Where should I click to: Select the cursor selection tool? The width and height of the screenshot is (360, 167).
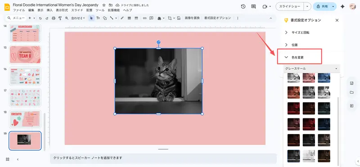[91, 18]
